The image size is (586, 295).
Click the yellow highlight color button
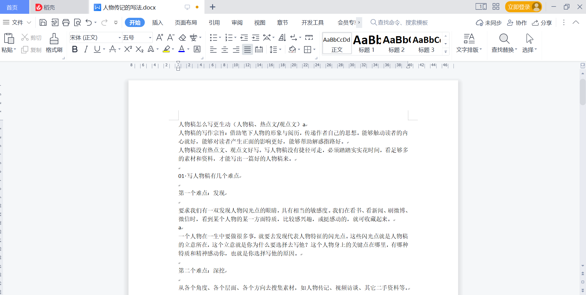[166, 49]
